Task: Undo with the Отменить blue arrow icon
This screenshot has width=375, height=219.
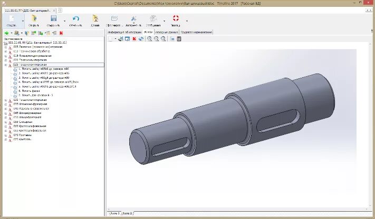Action: point(76,18)
